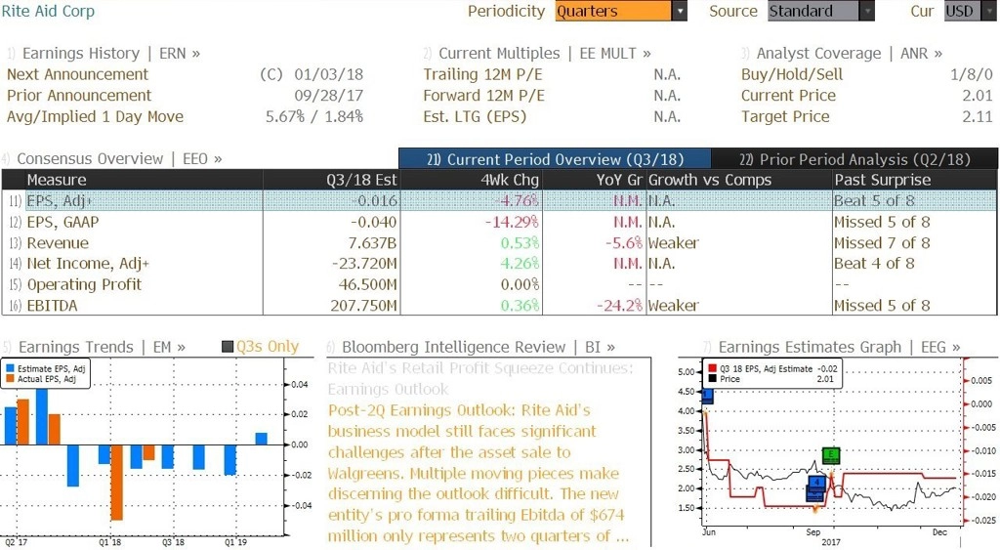Click the blue Estimate EPS legend swatch
The image size is (1000, 550).
tap(10, 369)
